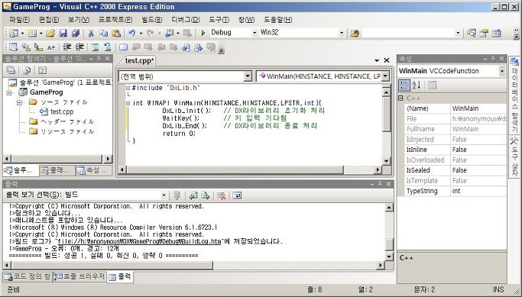Click the TypeString property row
This screenshot has width=522, height=297.
[455, 191]
